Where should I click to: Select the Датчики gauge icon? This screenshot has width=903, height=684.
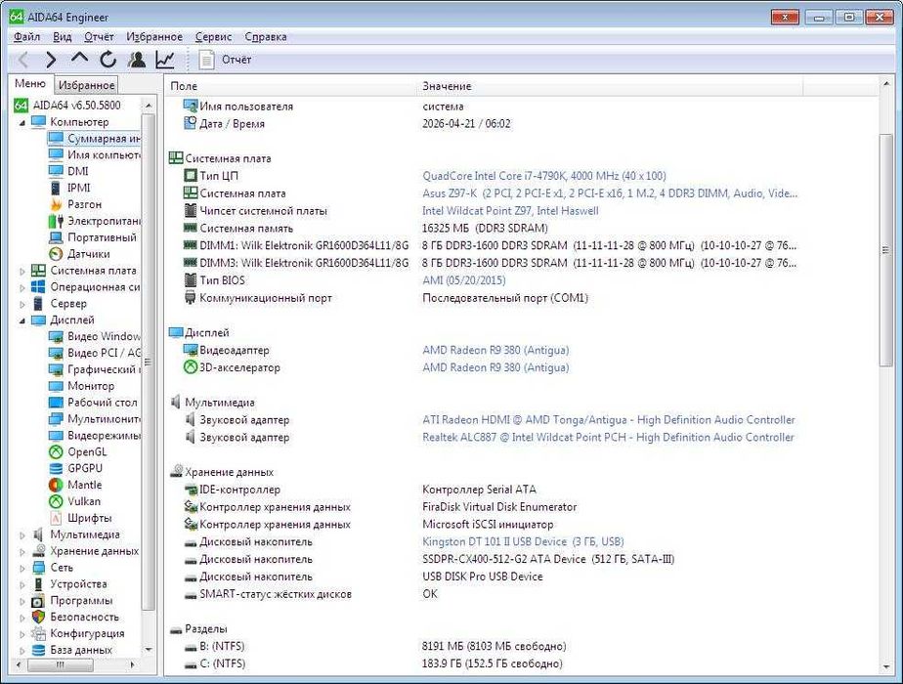(x=56, y=254)
